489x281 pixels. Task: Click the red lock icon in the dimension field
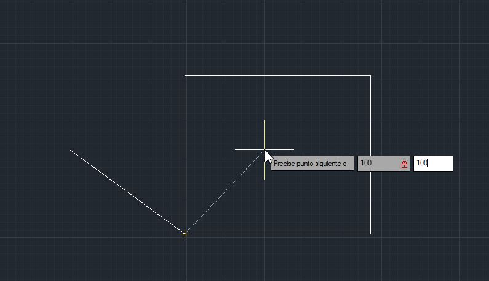[x=404, y=164]
